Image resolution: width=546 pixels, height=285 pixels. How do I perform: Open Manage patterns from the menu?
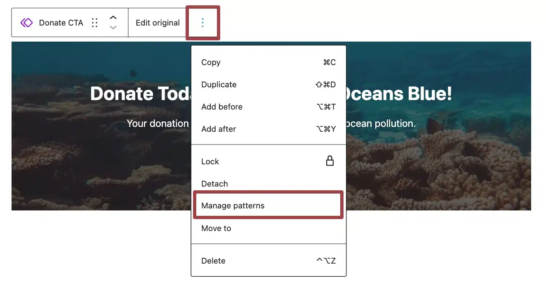point(268,206)
